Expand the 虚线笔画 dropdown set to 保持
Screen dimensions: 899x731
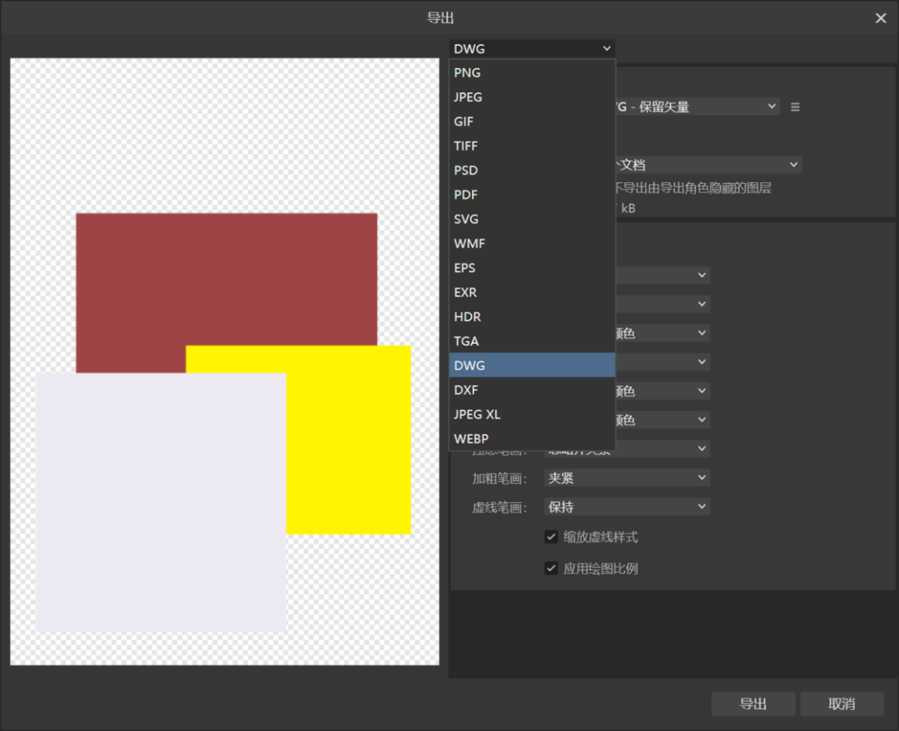[627, 507]
